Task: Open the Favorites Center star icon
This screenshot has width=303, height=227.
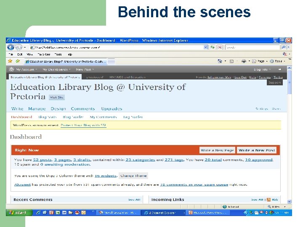Action: click(10, 61)
